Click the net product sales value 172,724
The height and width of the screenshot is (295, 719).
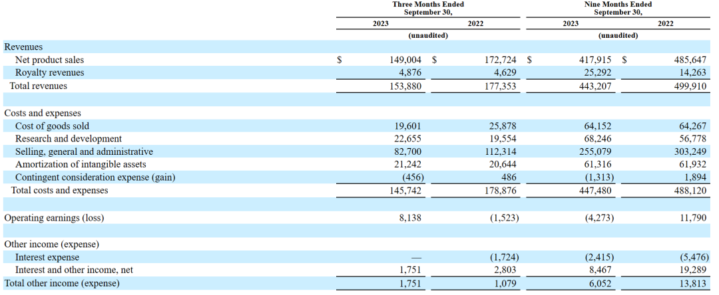[501, 60]
